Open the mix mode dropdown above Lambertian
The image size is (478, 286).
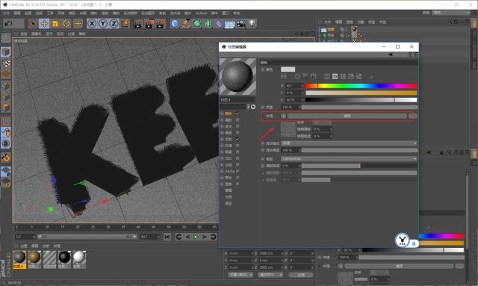pyautogui.click(x=349, y=143)
